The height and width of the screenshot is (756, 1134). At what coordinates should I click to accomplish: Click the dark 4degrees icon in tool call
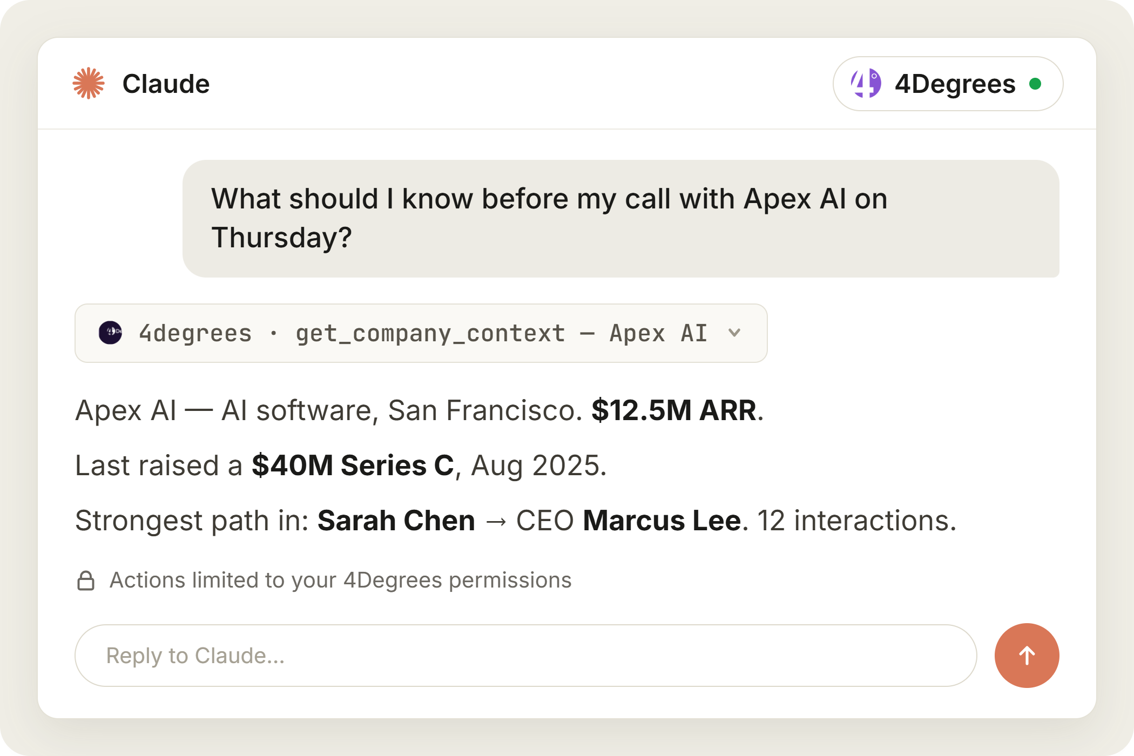(x=110, y=333)
